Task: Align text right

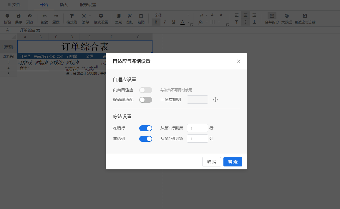Action: click(x=254, y=15)
